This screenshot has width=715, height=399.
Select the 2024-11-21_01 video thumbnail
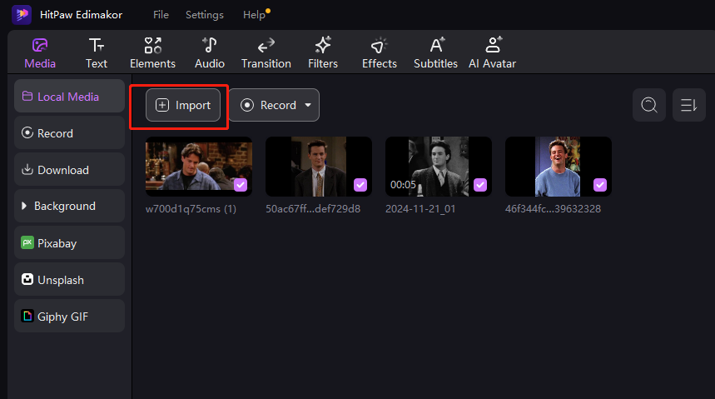point(439,167)
